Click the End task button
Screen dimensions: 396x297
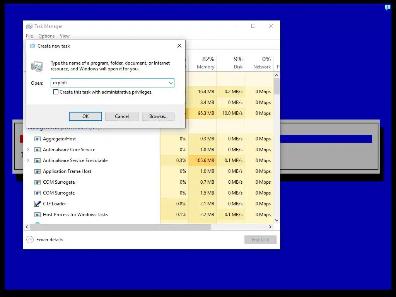(x=260, y=240)
